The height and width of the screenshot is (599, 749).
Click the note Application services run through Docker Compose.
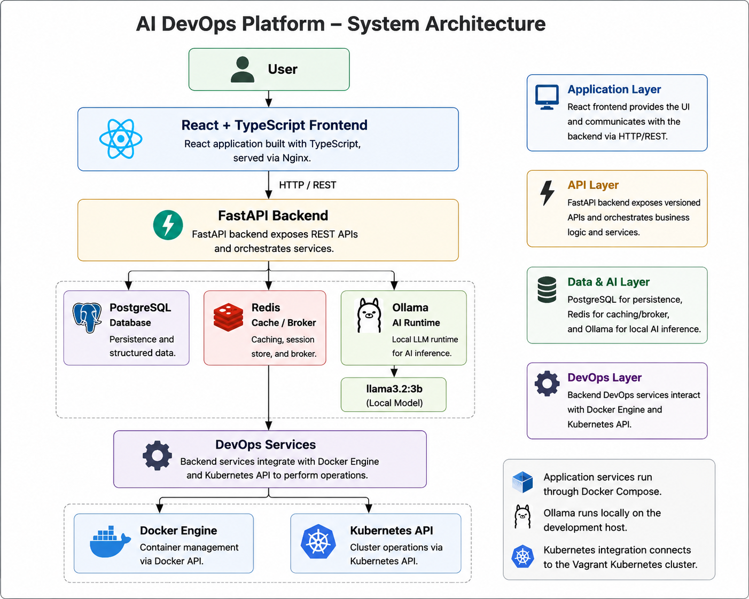(x=603, y=484)
